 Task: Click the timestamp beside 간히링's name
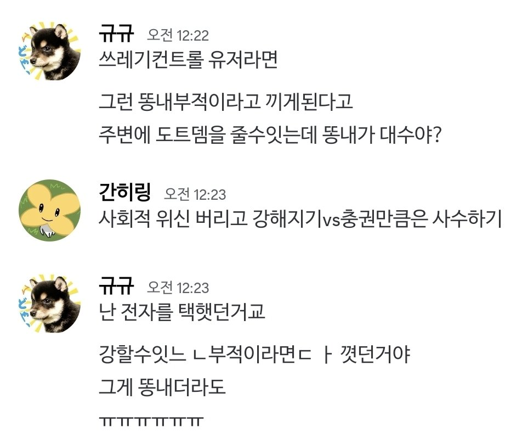pyautogui.click(x=195, y=194)
